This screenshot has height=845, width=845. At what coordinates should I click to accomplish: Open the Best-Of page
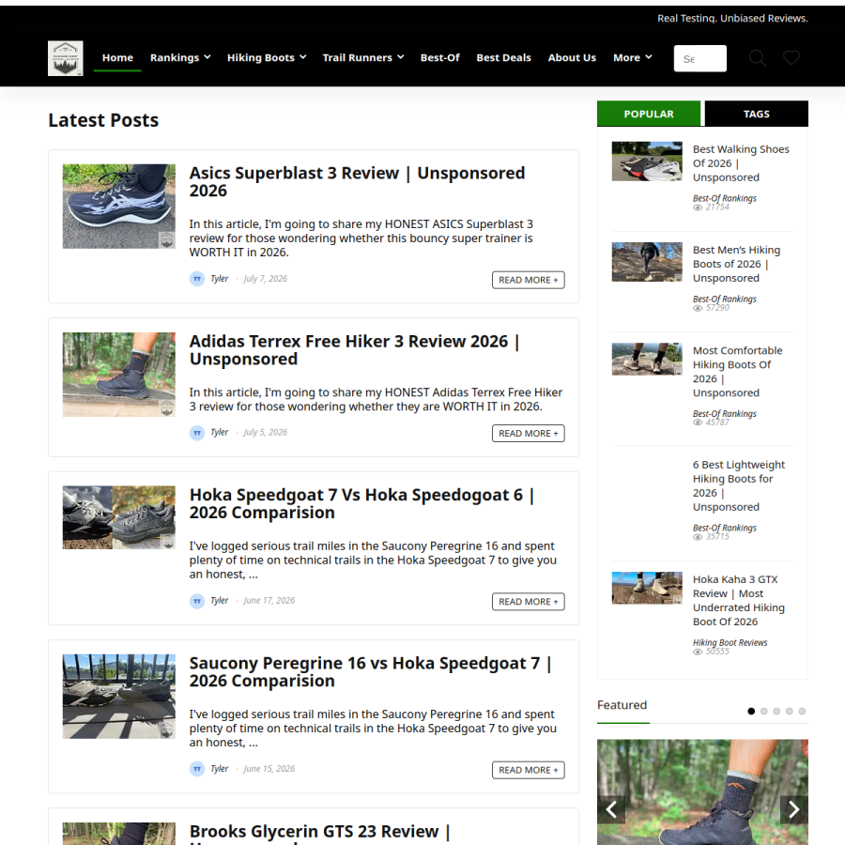(439, 57)
